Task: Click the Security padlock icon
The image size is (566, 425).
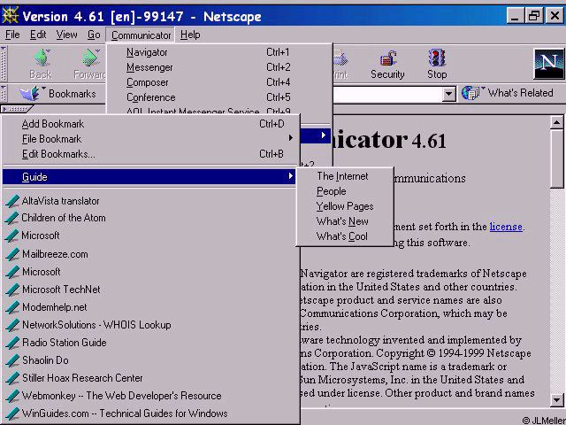Action: point(387,64)
